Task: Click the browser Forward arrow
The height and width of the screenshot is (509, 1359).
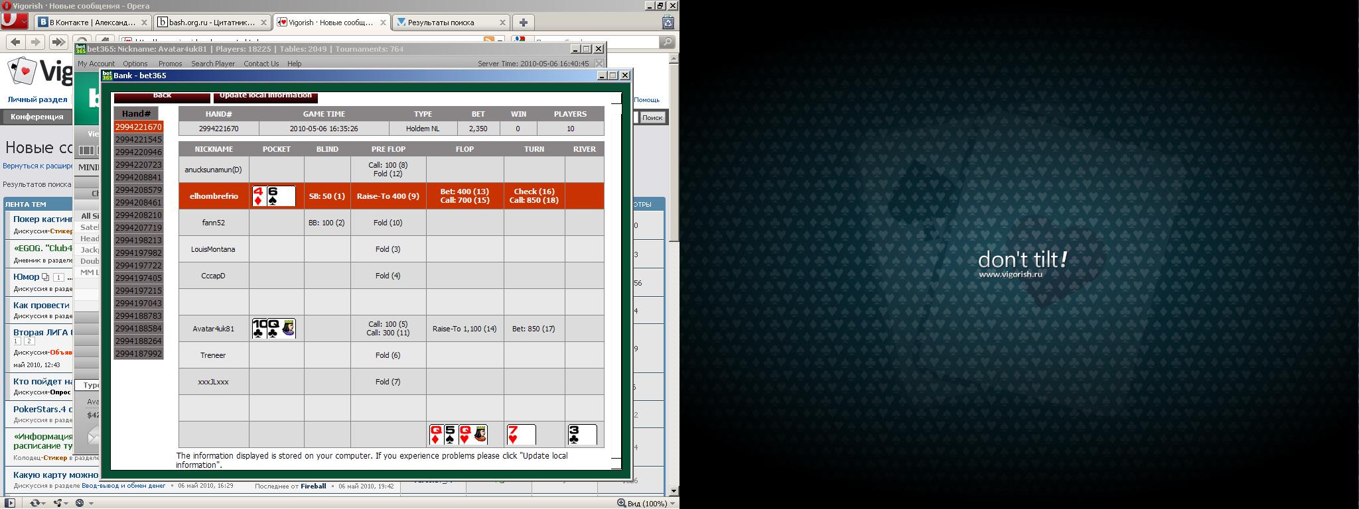Action: click(x=36, y=42)
